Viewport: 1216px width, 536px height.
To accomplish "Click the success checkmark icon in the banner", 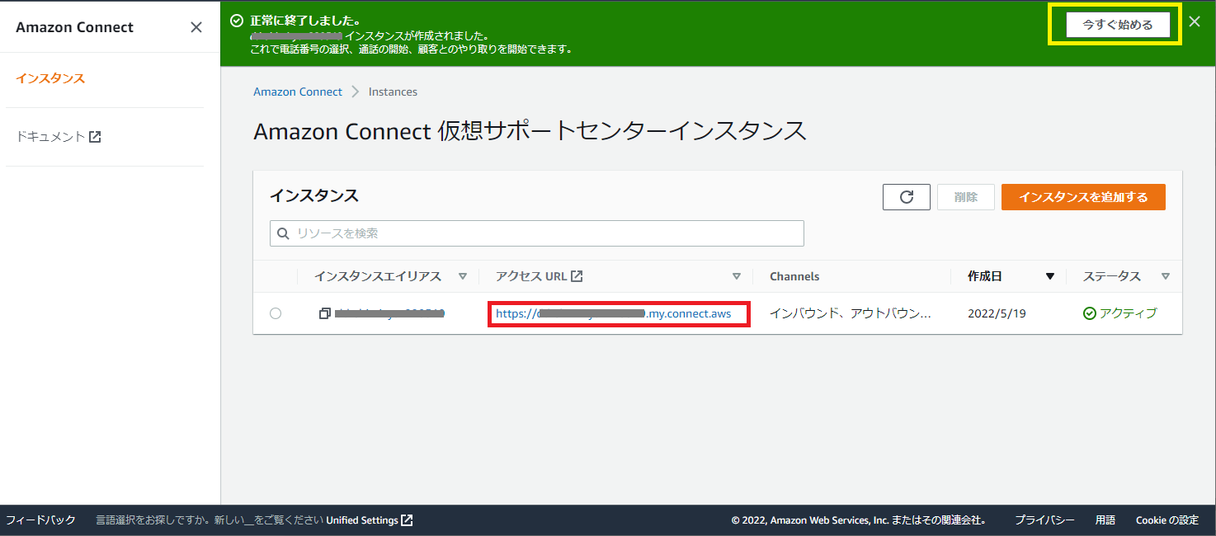I will pos(237,21).
